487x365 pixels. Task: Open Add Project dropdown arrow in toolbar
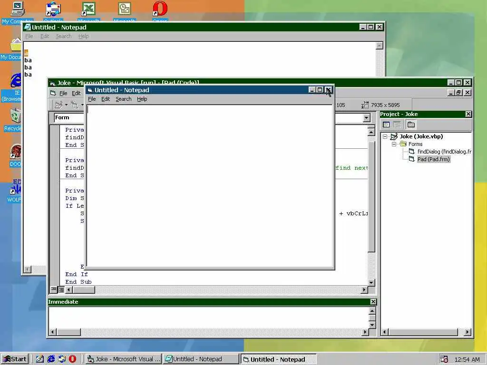pyautogui.click(x=66, y=105)
